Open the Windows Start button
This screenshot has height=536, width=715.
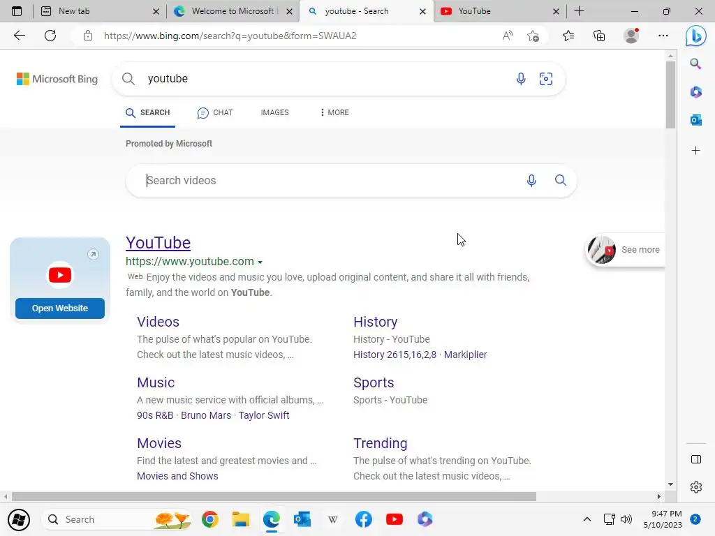point(19,519)
